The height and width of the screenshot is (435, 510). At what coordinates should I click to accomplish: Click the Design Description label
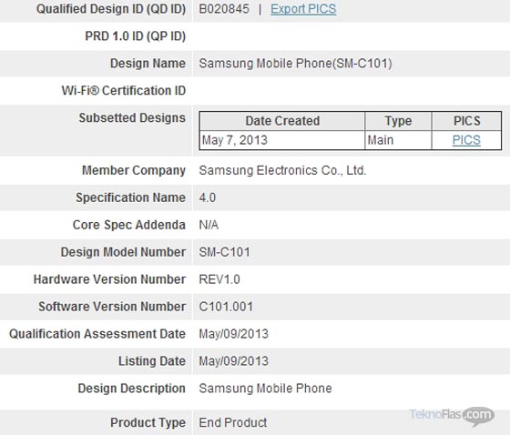point(132,389)
